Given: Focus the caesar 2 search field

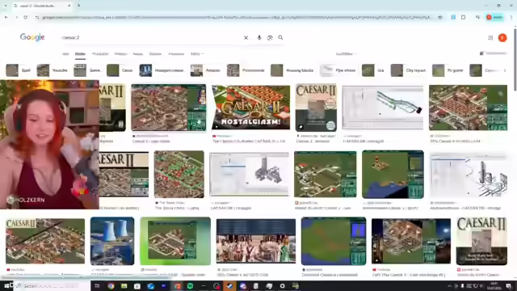Looking at the screenshot, I should tap(150, 38).
